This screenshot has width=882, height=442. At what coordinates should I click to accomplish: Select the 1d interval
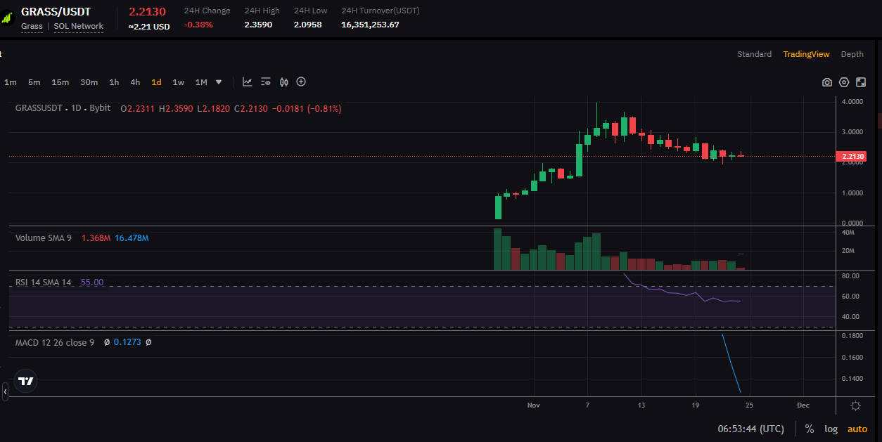pyautogui.click(x=156, y=82)
